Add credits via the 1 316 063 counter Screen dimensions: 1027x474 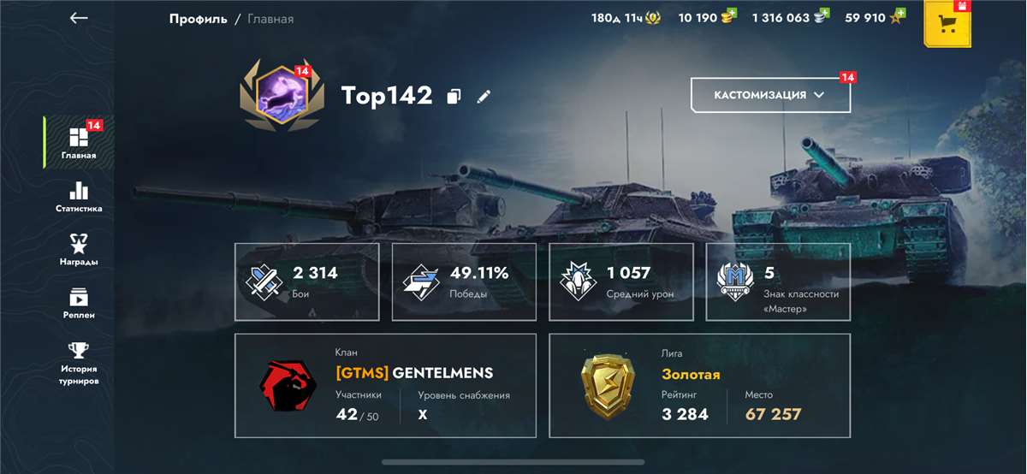(791, 17)
